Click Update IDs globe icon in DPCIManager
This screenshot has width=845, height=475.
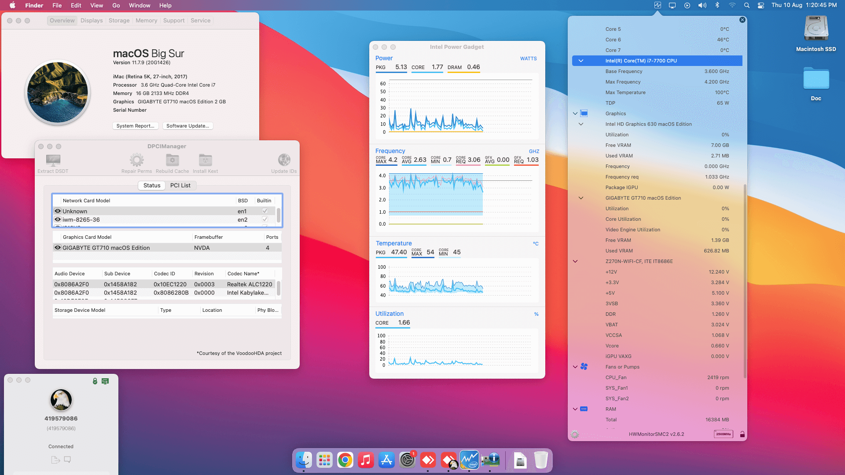coord(284,160)
